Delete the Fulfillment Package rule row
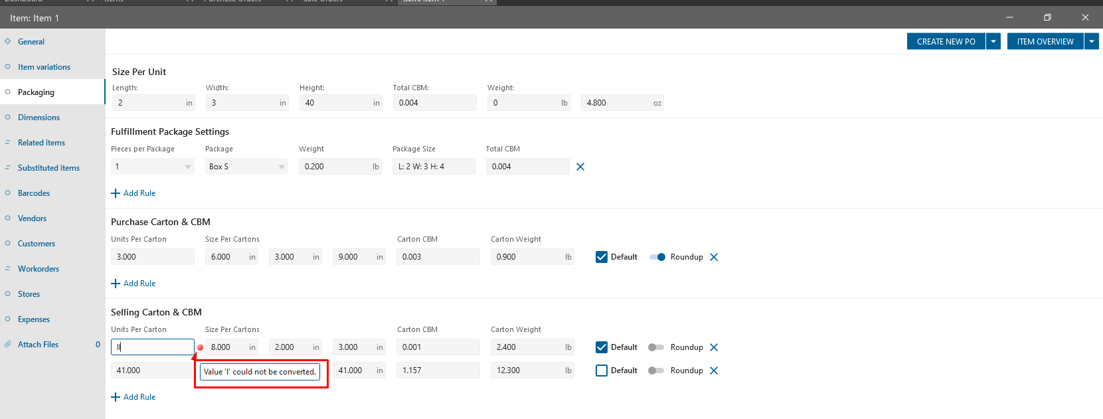This screenshot has width=1103, height=419. click(x=580, y=167)
